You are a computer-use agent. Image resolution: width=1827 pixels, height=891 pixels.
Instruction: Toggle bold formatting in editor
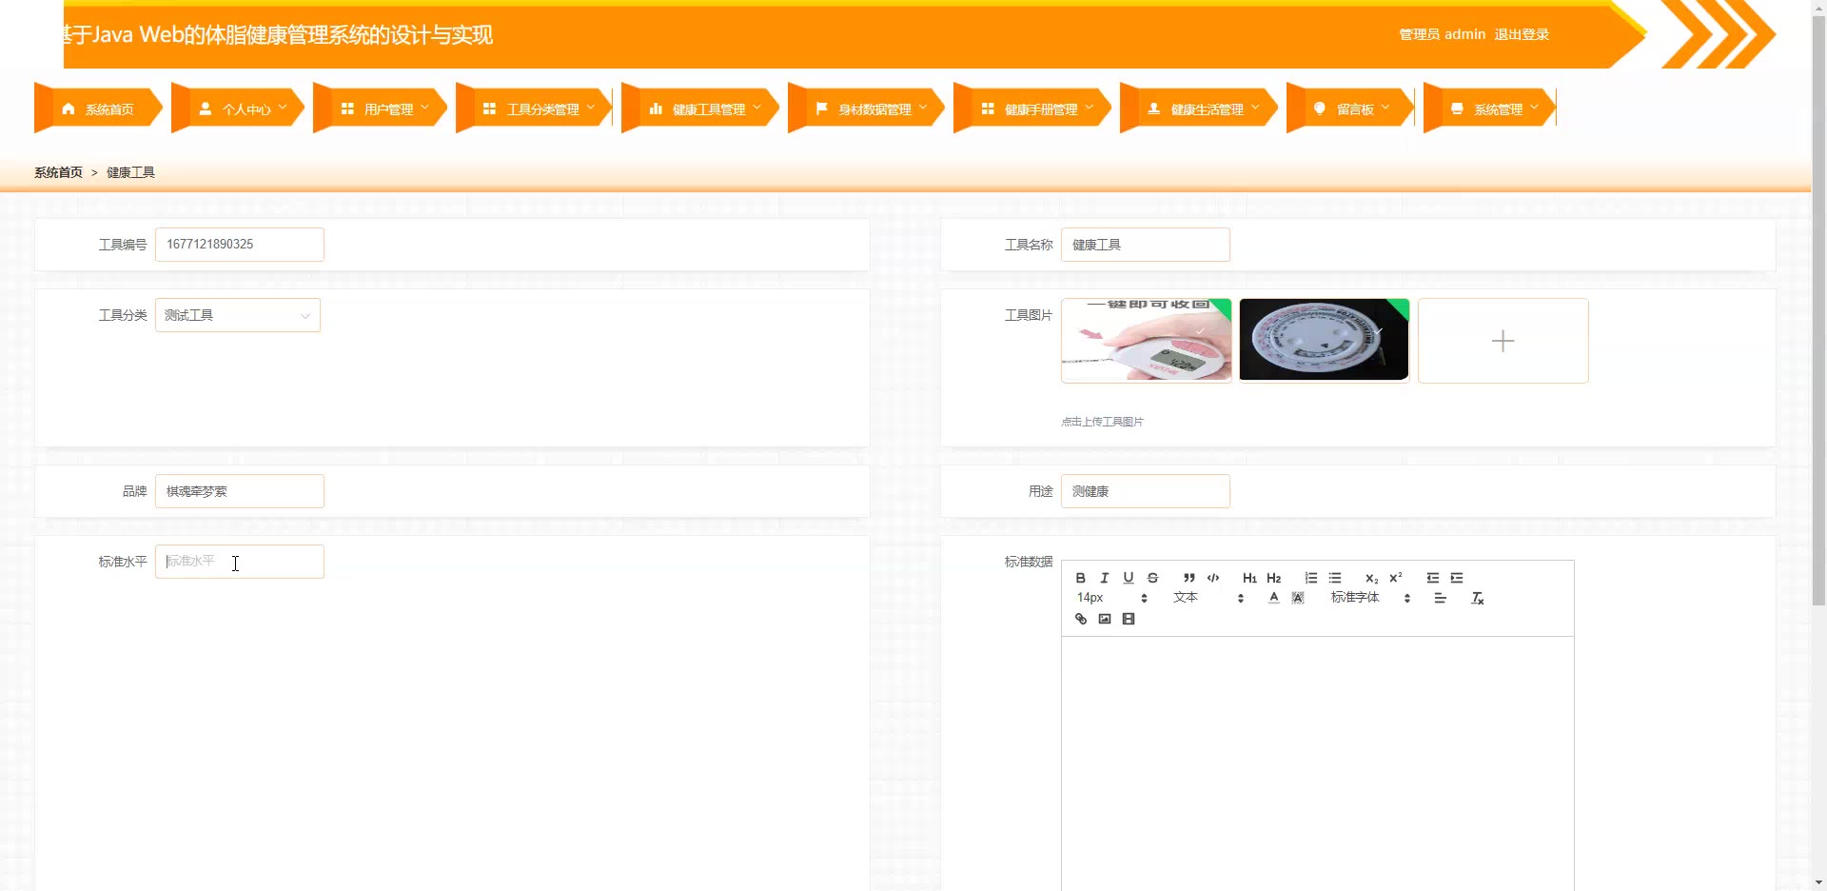tap(1080, 578)
